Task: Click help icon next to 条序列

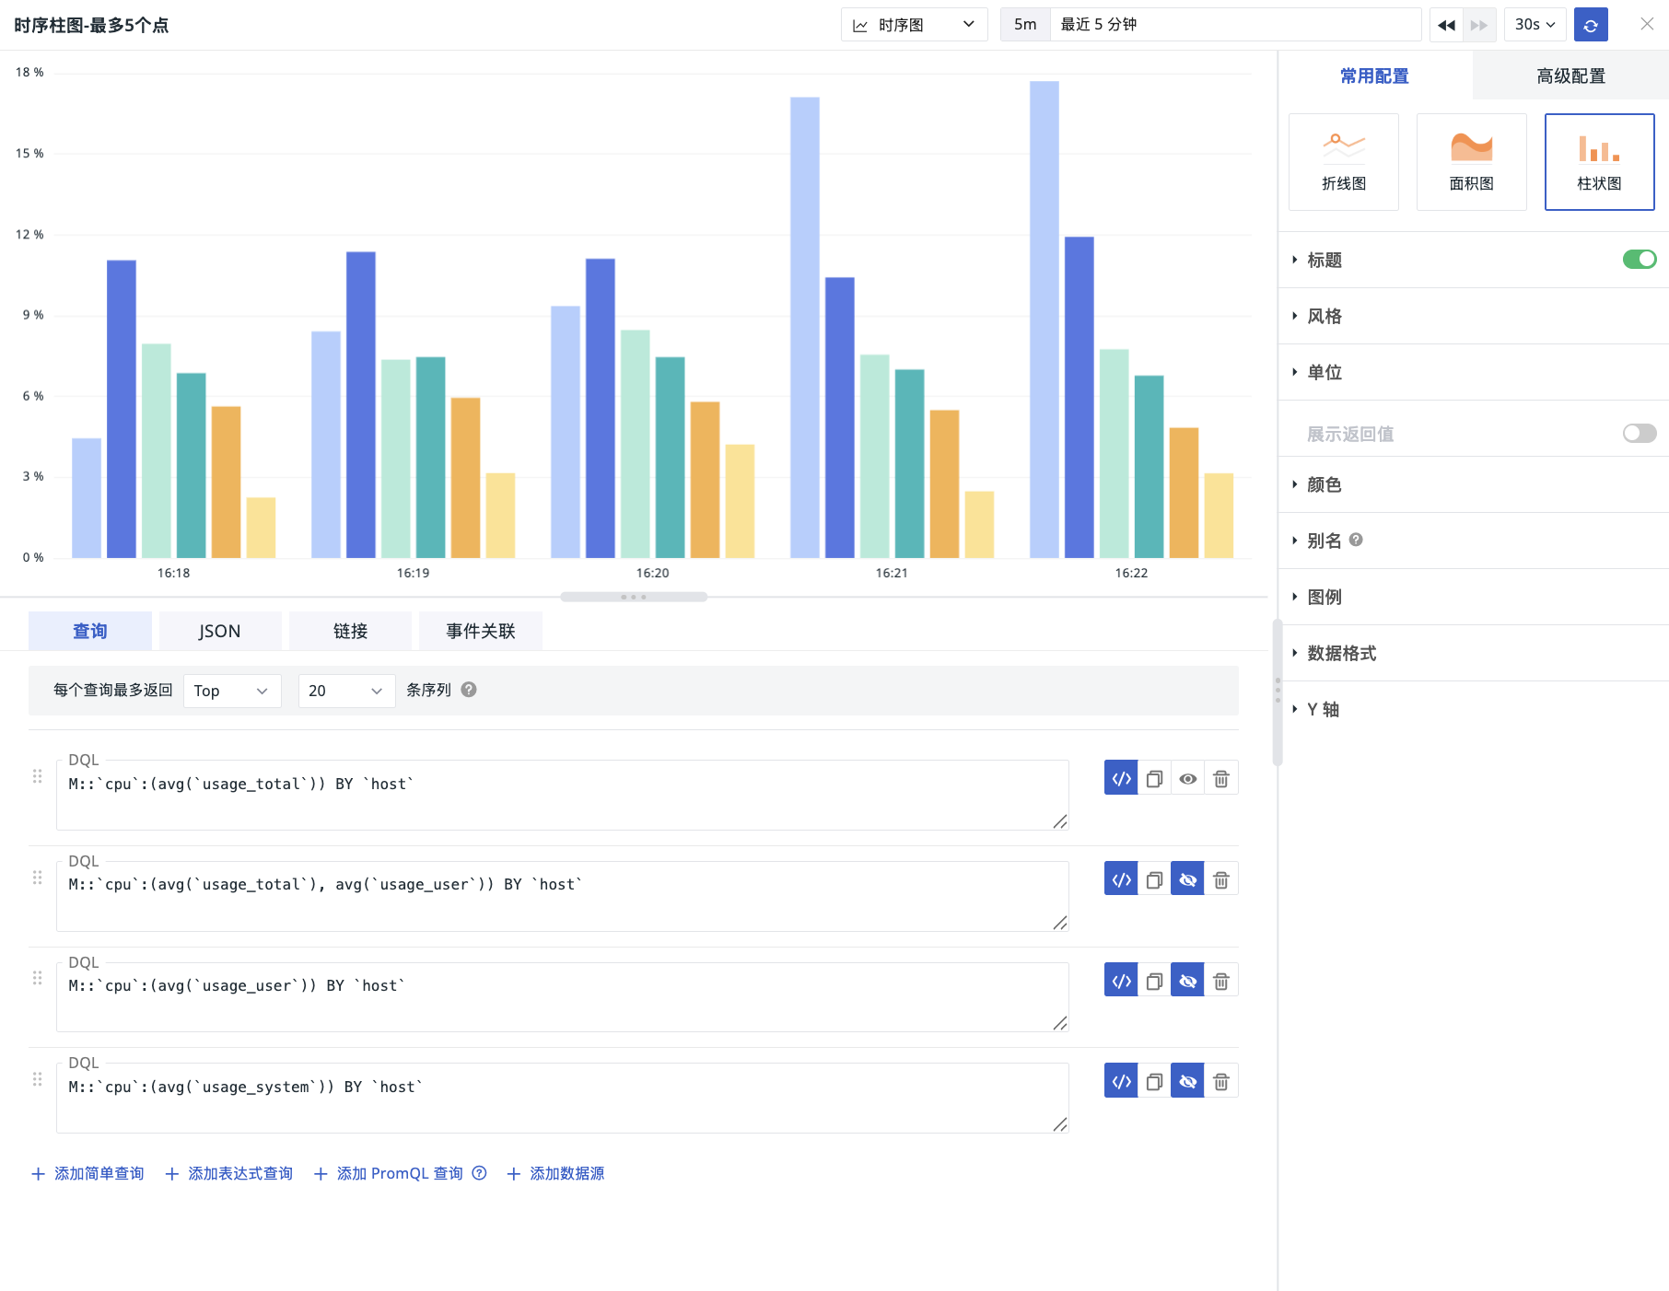Action: click(x=469, y=690)
